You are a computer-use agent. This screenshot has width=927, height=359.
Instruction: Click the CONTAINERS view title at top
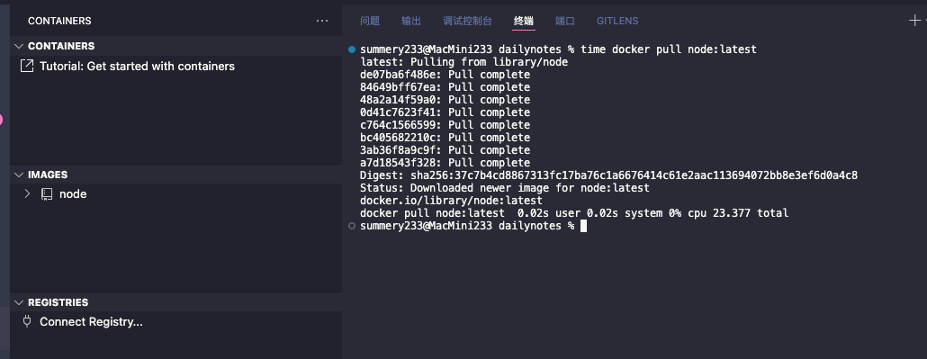coord(59,21)
